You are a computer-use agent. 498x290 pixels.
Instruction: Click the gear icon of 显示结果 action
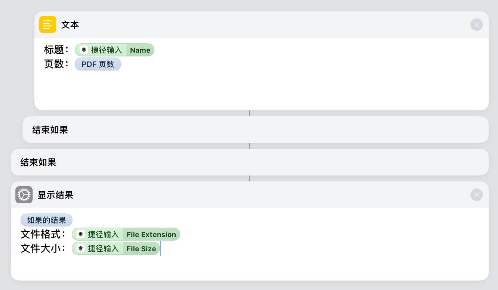pos(24,195)
